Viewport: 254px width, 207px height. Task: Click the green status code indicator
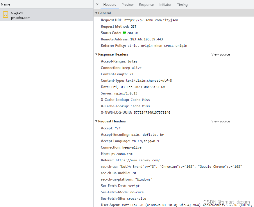[x=124, y=33]
